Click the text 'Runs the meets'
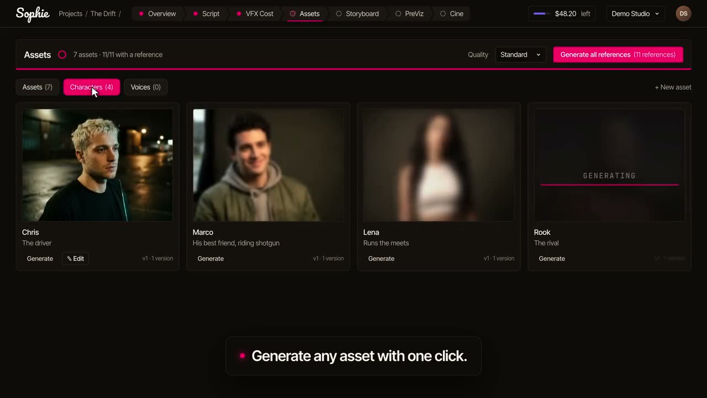This screenshot has height=398, width=707. point(386,243)
